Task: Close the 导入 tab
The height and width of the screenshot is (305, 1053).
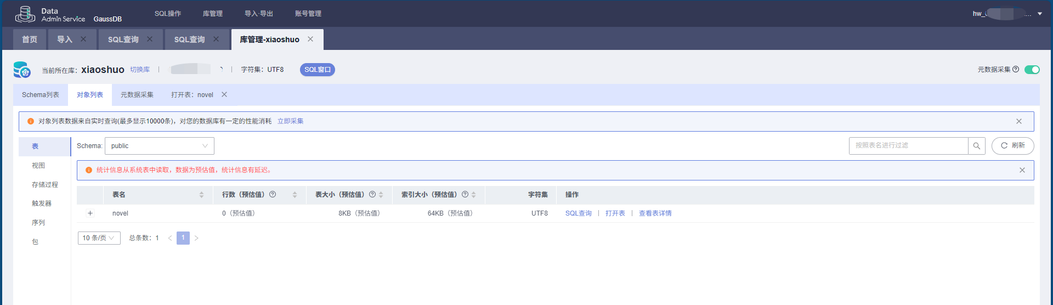Action: (83, 39)
